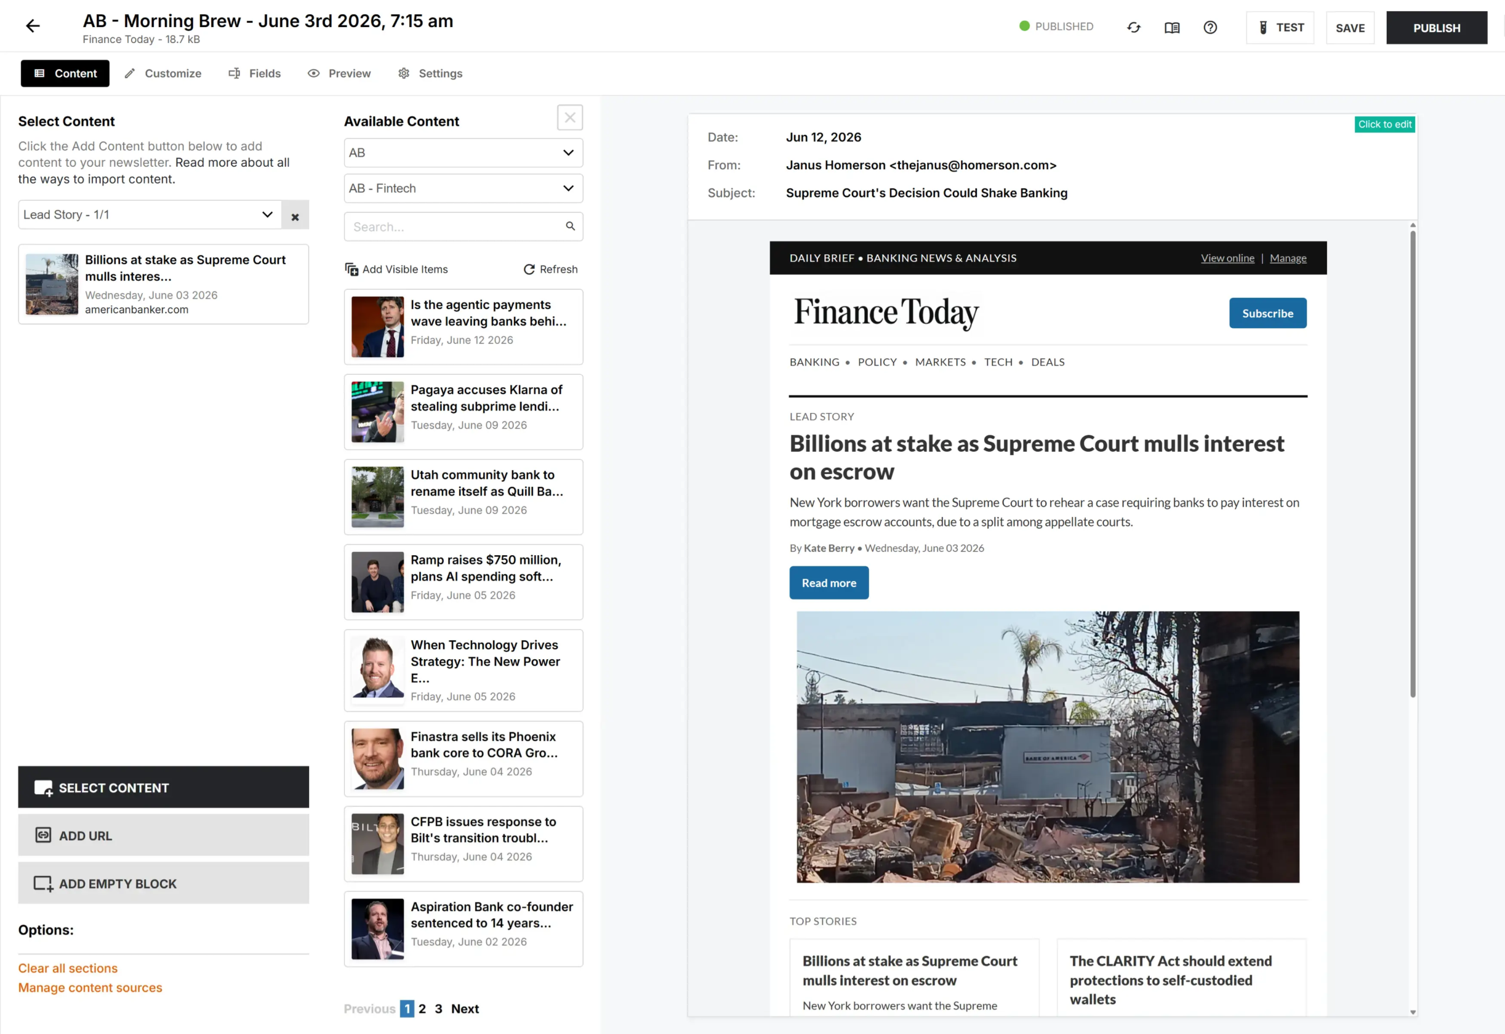The width and height of the screenshot is (1505, 1034).
Task: Select the Ramp raises $750 million article
Action: 463,582
